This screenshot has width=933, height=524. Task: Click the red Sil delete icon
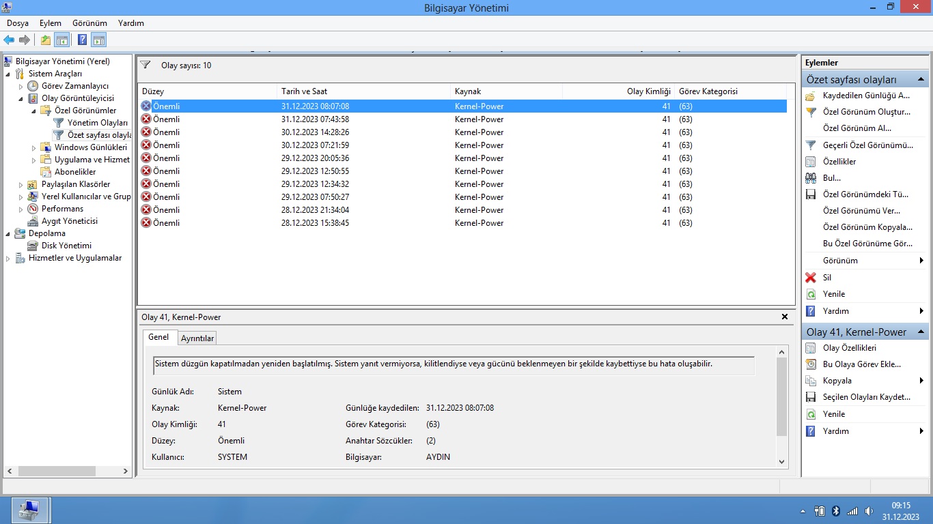click(811, 278)
